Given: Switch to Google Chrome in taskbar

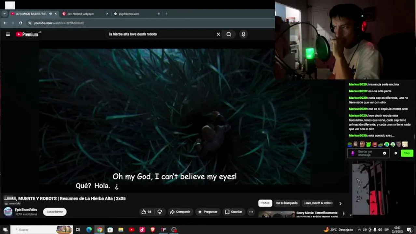Looking at the screenshot, I should point(100,230).
